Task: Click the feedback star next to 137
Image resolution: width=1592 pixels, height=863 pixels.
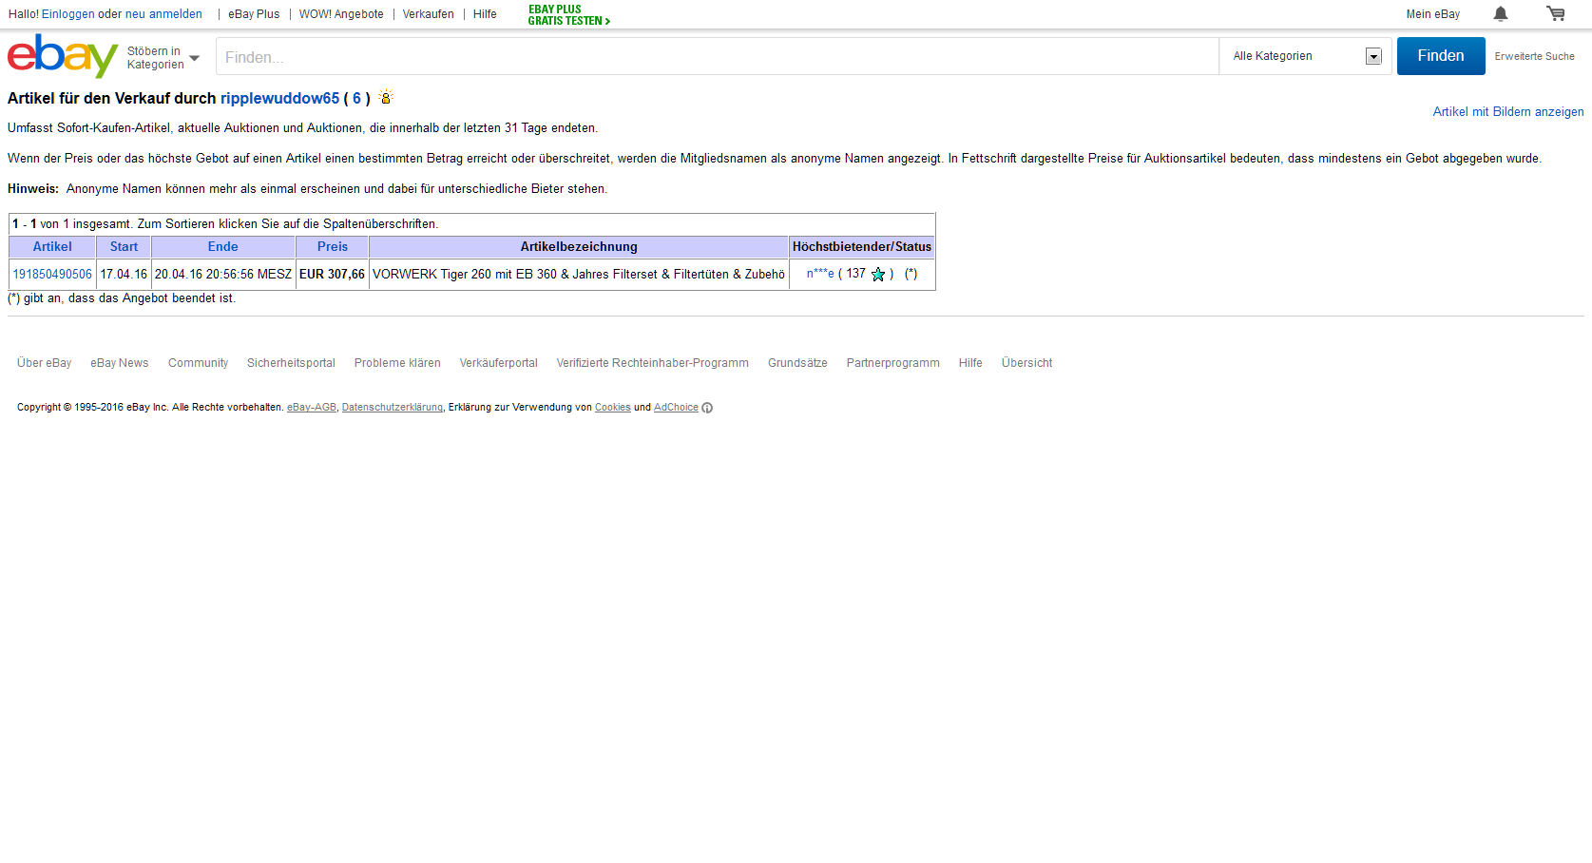Action: [x=878, y=274]
